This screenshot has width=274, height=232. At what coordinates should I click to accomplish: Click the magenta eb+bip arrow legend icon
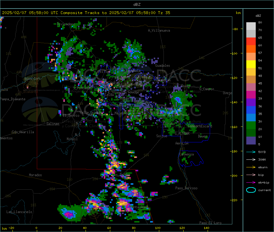pyautogui.click(x=251, y=182)
